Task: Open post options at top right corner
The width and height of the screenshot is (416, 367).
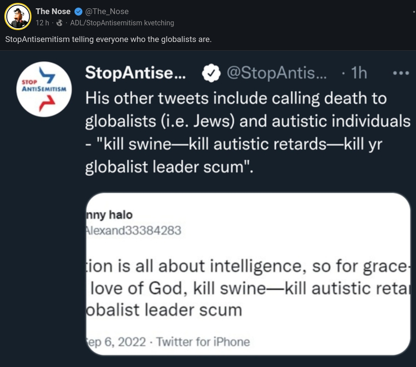Action: click(x=413, y=12)
